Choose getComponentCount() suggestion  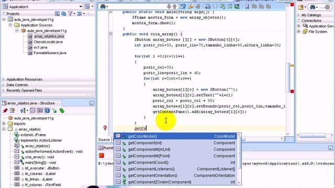point(175,162)
